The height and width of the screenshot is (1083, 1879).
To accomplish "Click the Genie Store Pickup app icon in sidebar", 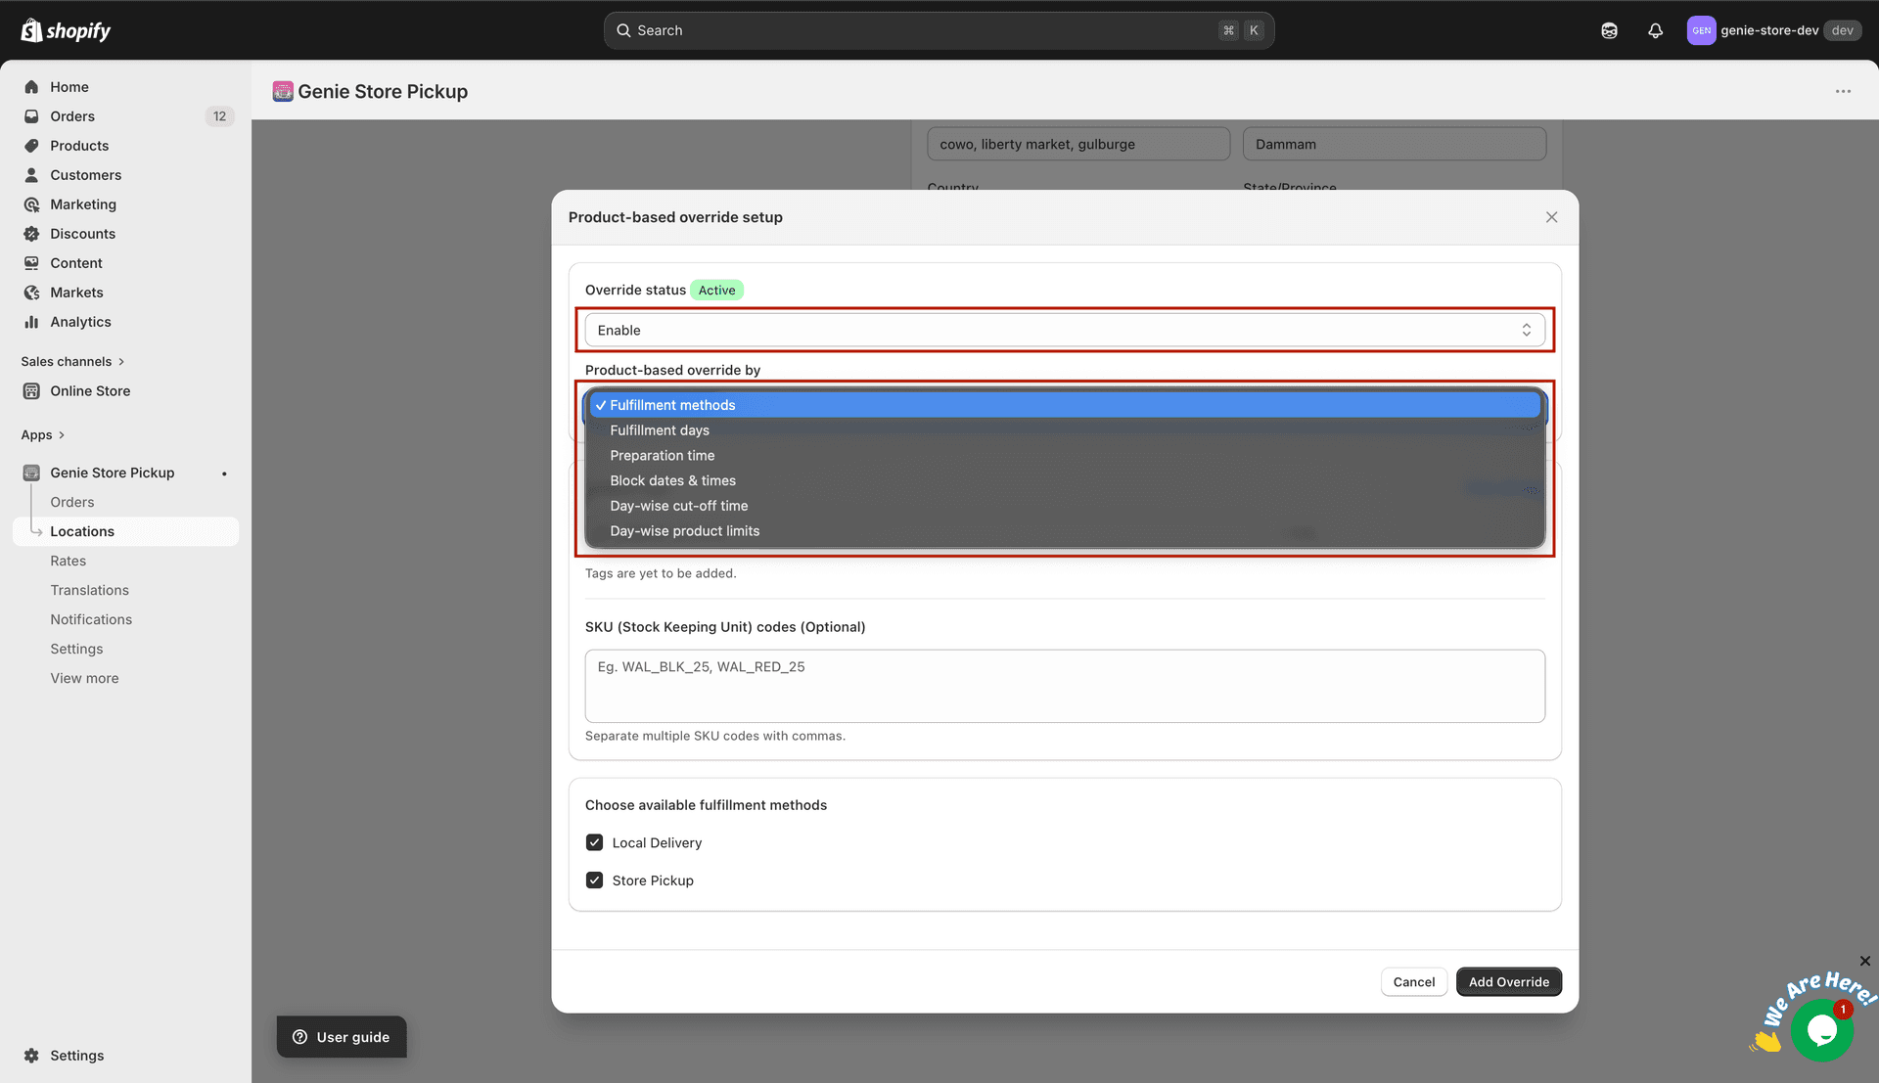I will click(x=31, y=473).
